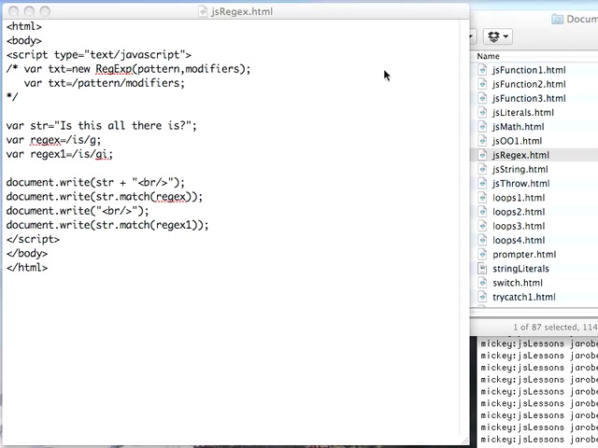Viewport: 598px width, 448px height.
Task: Select the file name jsString.html
Action: (x=520, y=170)
